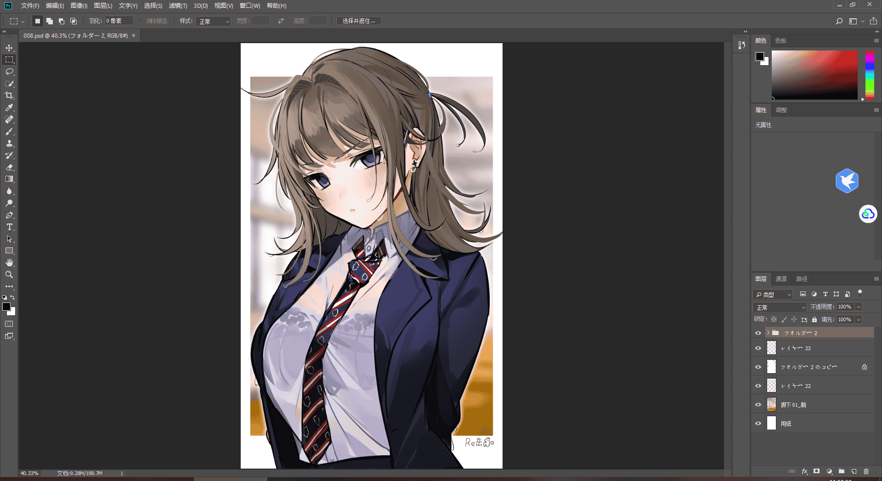Switch to the 通道 tab
Screen dimensions: 882x481
[x=781, y=279]
